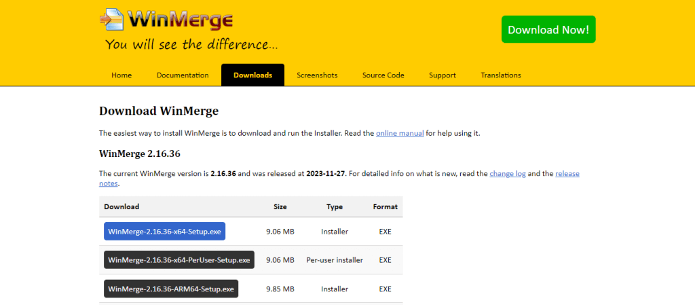Download WinMerge-2.16.36-x64-Setup.exe
Screen dimensions: 695x305
click(x=164, y=232)
